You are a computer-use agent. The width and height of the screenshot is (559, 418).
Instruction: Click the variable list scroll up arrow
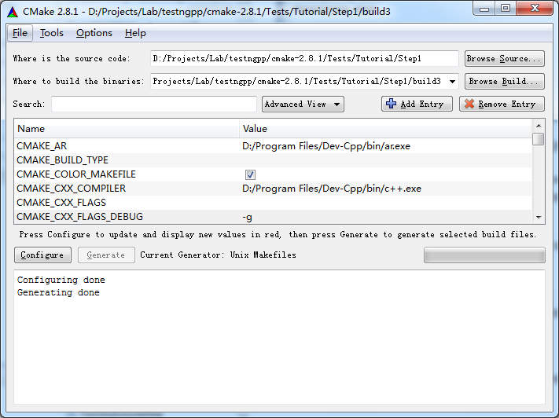(539, 126)
